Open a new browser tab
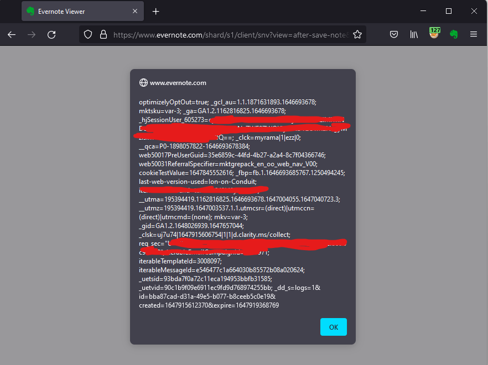 (155, 12)
